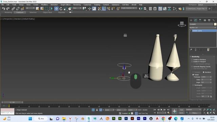The image size is (217, 122).
Task: Choose Rectangular Selection Region icon
Action: coord(46,9)
